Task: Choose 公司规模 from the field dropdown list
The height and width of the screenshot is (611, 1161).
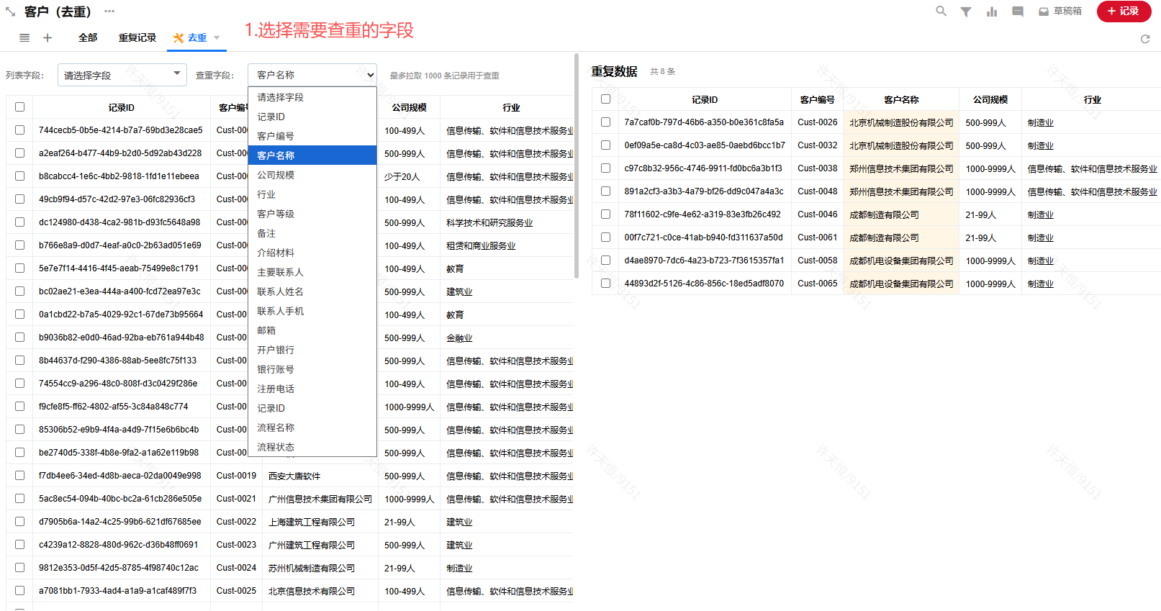Action: tap(276, 175)
